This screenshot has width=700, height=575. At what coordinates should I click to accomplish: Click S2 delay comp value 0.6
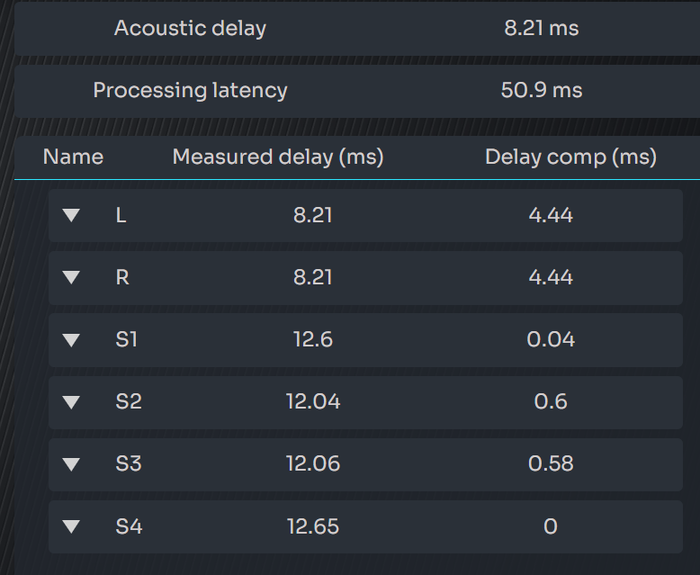click(x=551, y=402)
